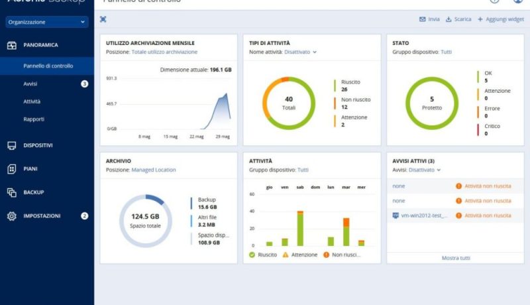Open the Piani section
Image resolution: width=530 pixels, height=305 pixels.
[30, 168]
